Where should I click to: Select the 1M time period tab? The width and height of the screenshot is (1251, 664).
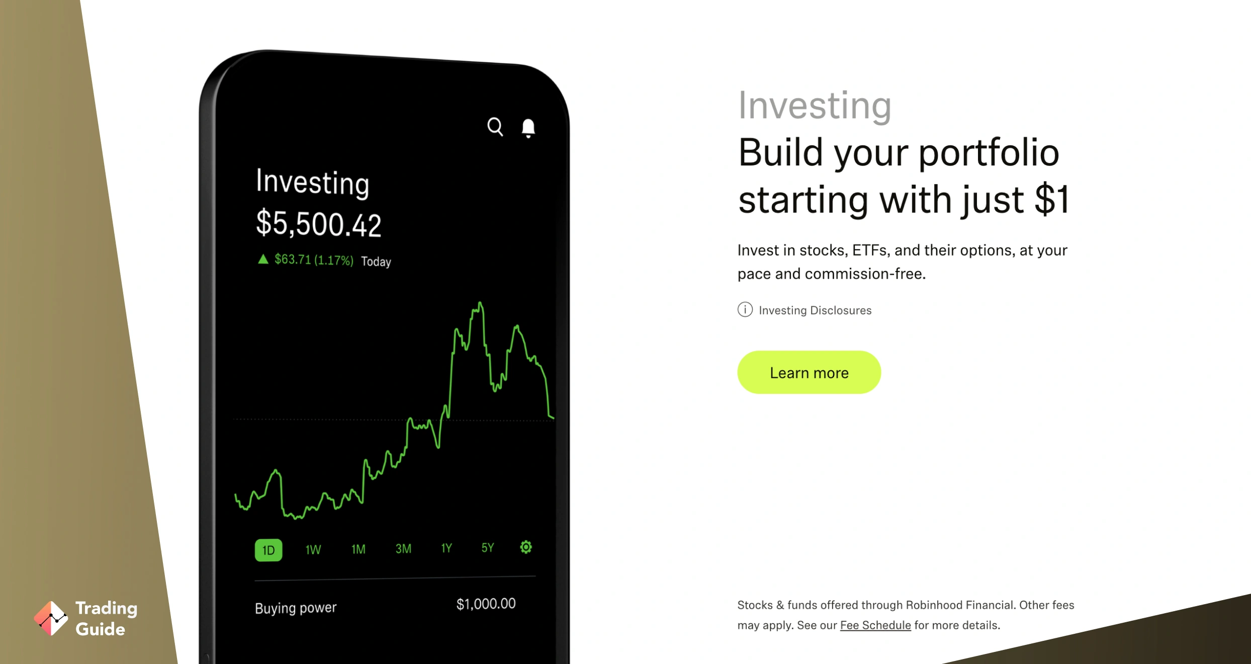[x=359, y=547]
